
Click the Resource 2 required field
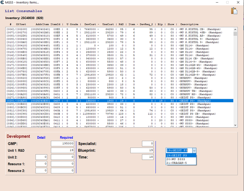point(63,171)
